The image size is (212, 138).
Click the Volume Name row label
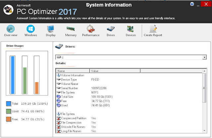coord(70,84)
